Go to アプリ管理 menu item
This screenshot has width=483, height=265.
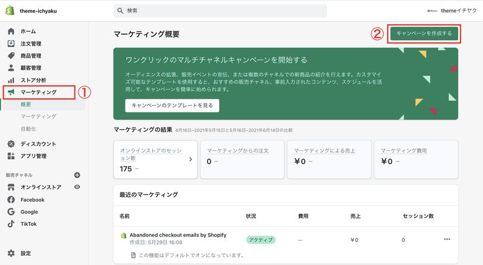click(33, 156)
